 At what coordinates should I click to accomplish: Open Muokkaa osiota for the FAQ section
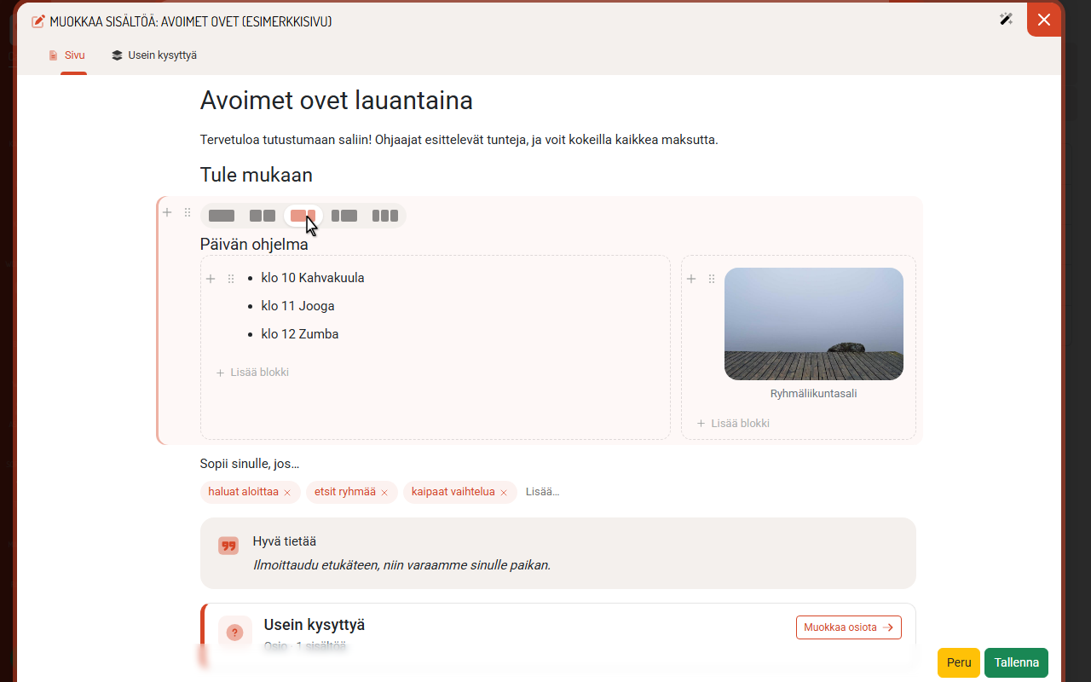(x=849, y=627)
